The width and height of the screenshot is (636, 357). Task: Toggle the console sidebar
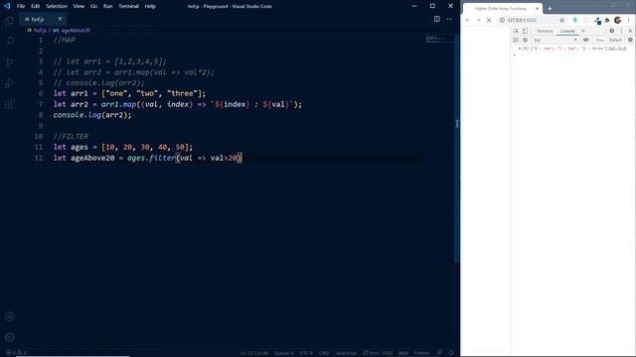point(516,40)
